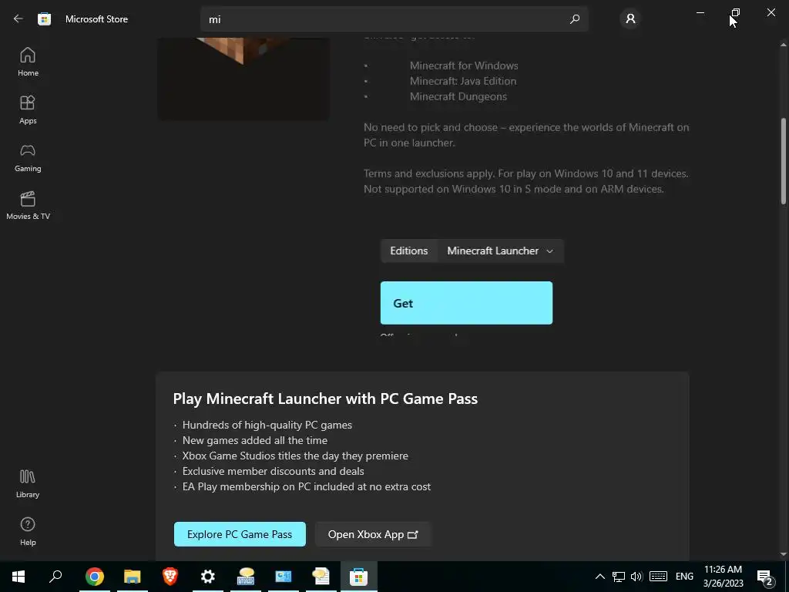Click the network icon in system tray
Screen dimensions: 789x592
click(619, 577)
